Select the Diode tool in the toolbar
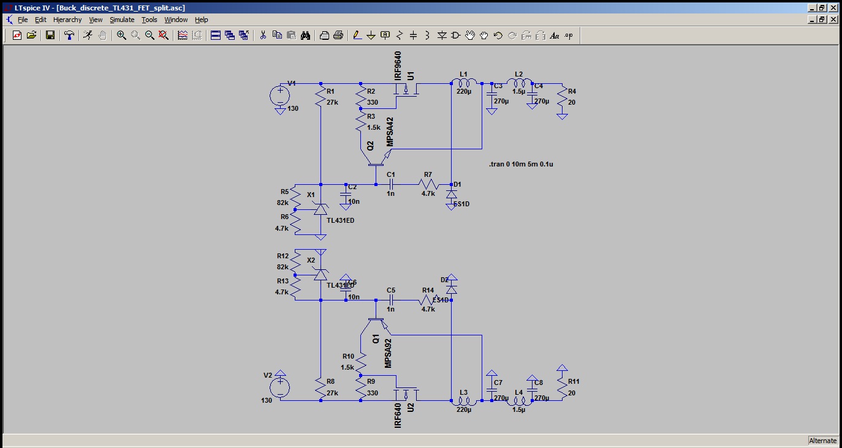 tap(442, 35)
